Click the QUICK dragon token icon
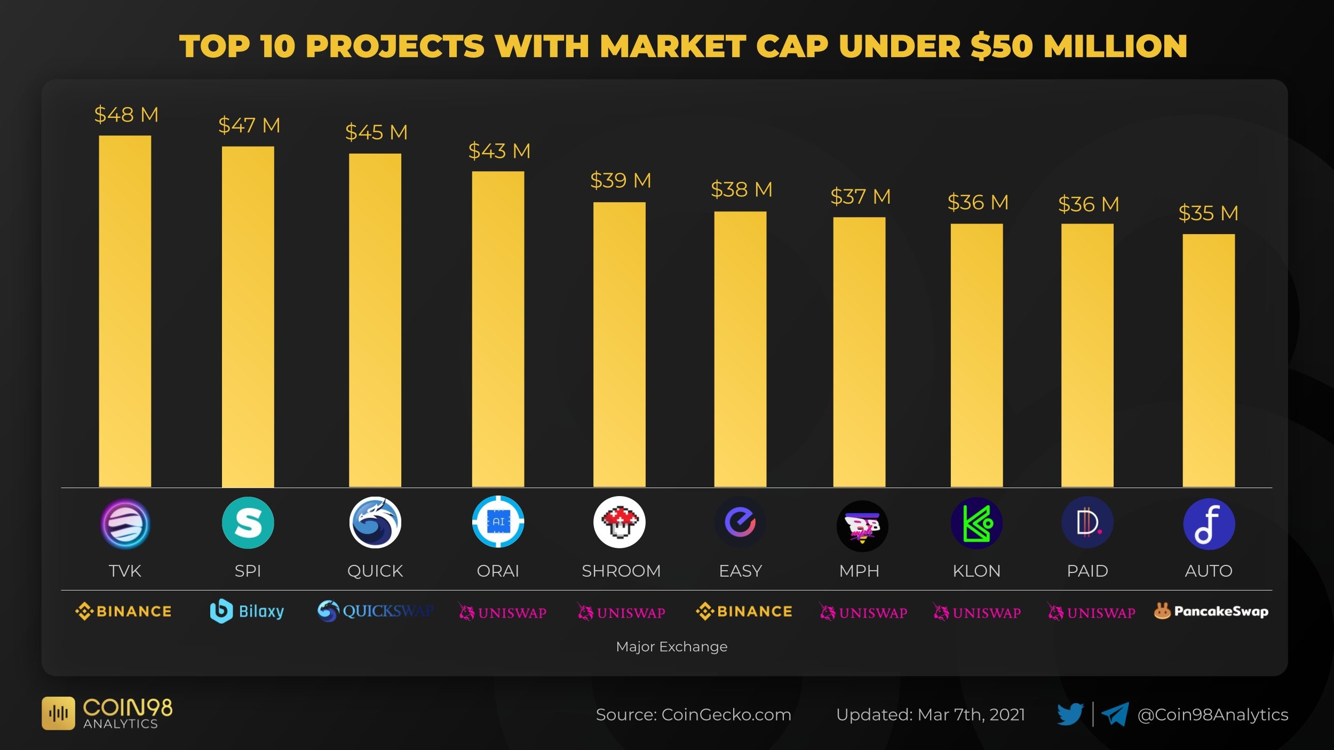Screen dimensions: 1334x750 point(375,523)
